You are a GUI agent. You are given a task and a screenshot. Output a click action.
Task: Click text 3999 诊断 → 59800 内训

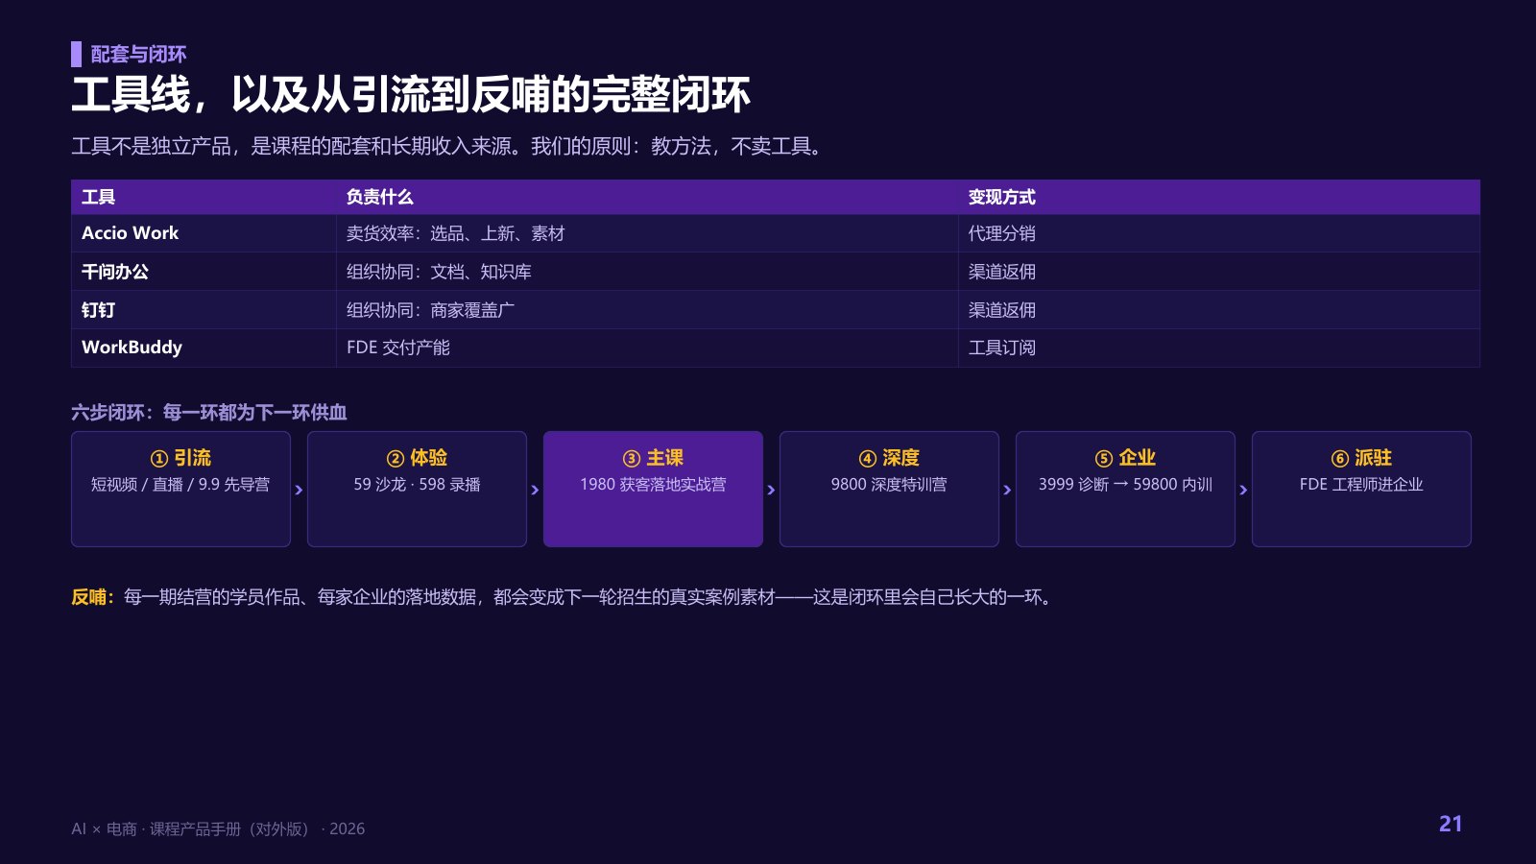pyautogui.click(x=1125, y=485)
